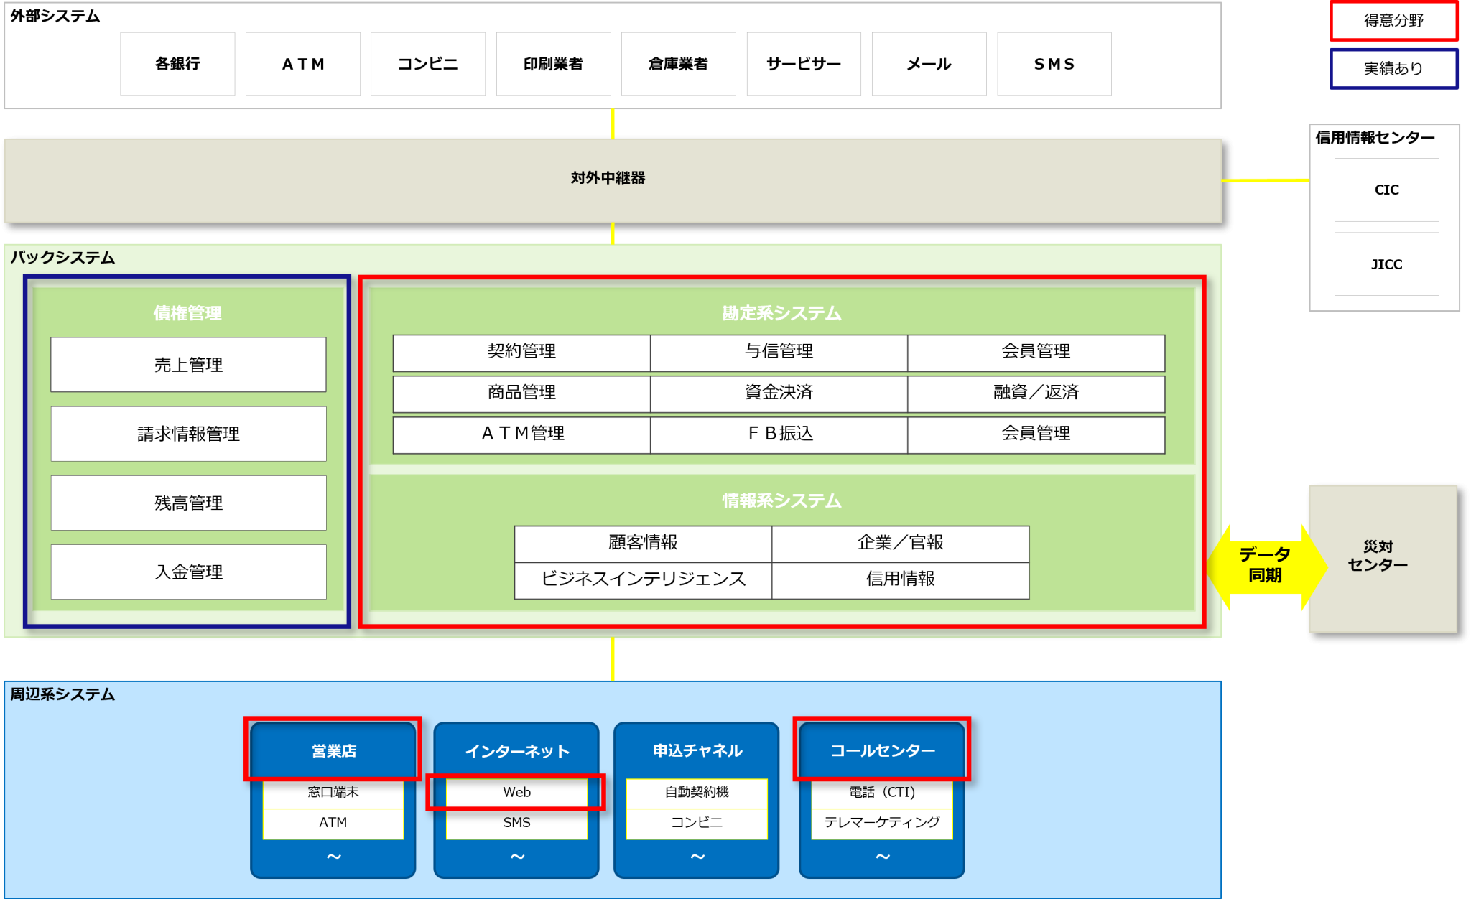Click the ビジネスインテリジェンス cell
Viewport: 1471px width, 899px height.
pyautogui.click(x=643, y=579)
